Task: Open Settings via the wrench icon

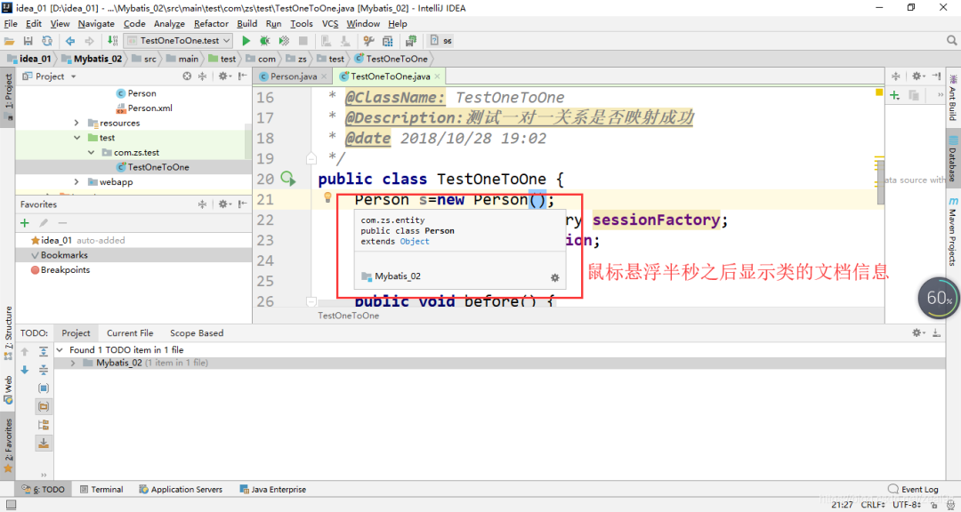Action: [367, 40]
